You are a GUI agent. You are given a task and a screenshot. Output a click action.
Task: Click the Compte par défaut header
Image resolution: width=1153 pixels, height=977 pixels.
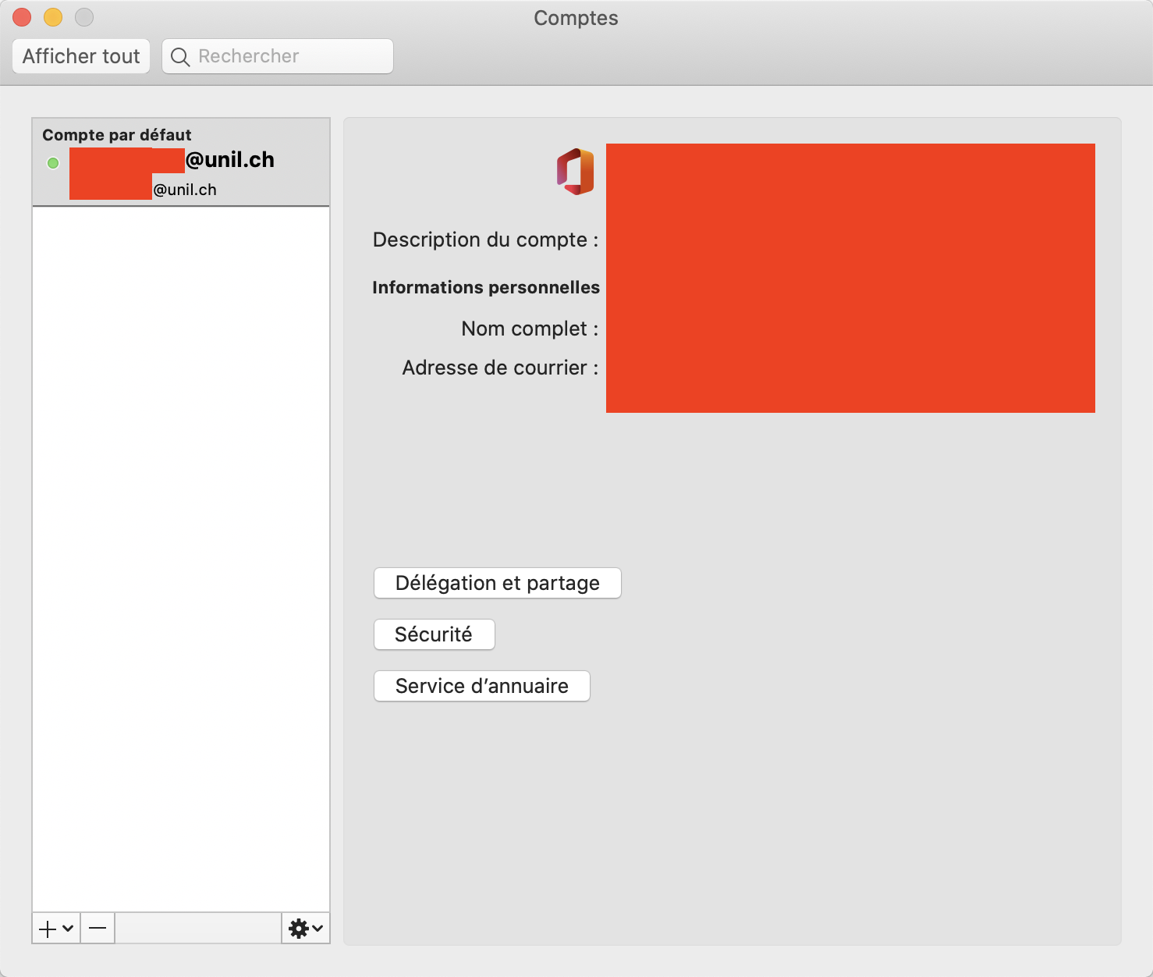(117, 135)
